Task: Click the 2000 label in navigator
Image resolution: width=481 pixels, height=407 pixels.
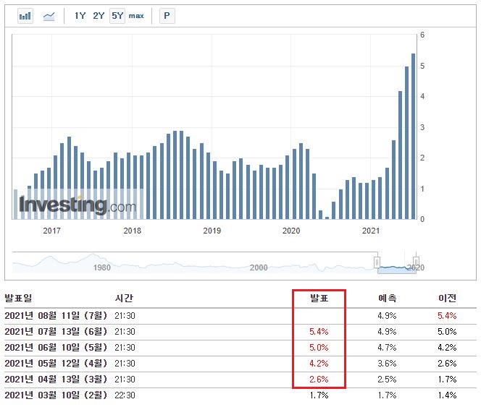Action: [x=259, y=267]
